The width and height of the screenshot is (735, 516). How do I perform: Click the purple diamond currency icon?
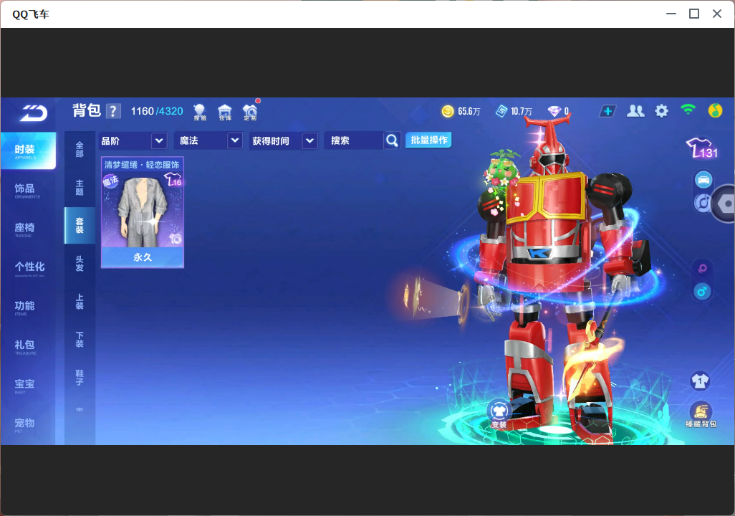554,111
